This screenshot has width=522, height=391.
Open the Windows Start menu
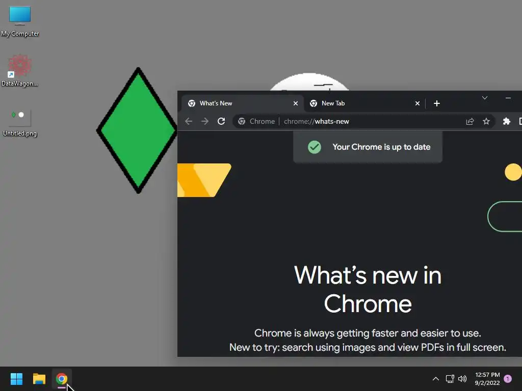pyautogui.click(x=16, y=379)
